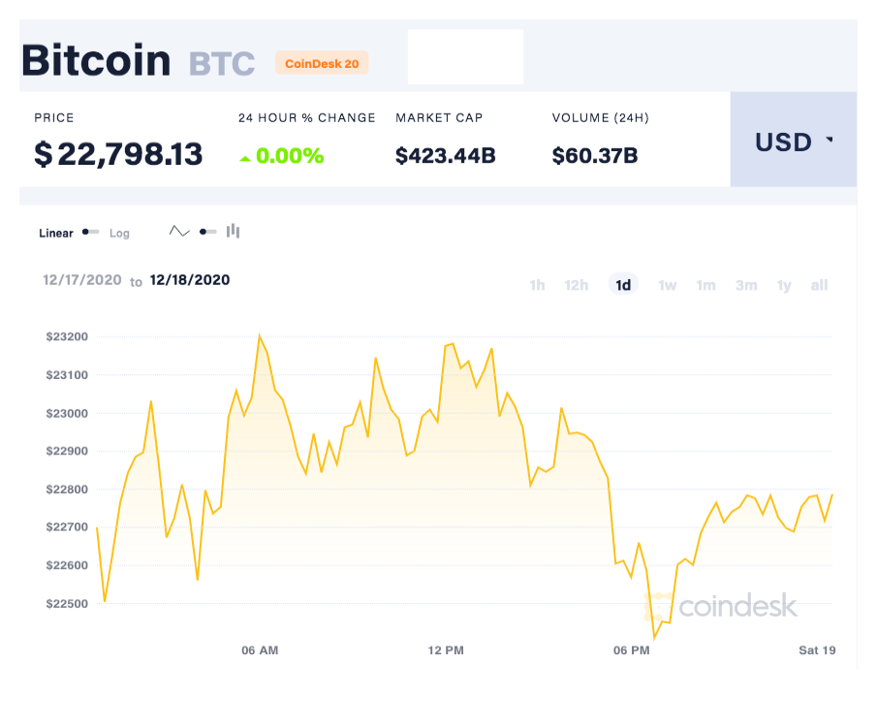
Task: Click the Log scale label
Action: [x=119, y=234]
